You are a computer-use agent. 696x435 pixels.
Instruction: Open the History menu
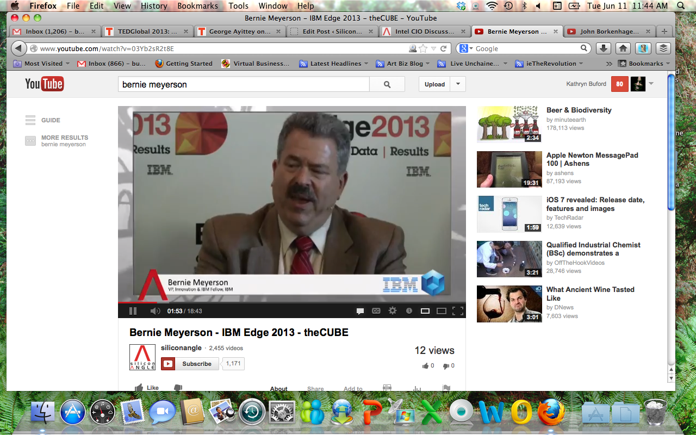[x=154, y=6]
